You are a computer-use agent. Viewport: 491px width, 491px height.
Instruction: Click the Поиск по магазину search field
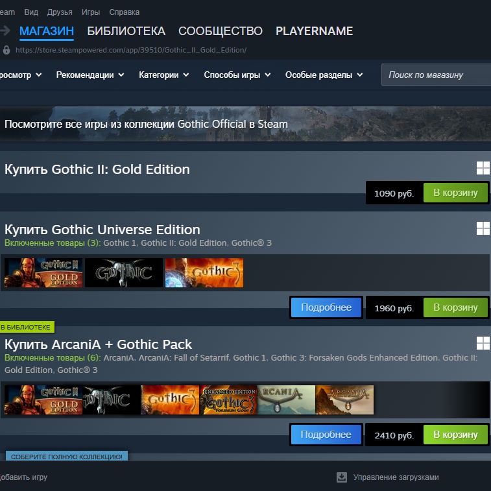tap(436, 75)
